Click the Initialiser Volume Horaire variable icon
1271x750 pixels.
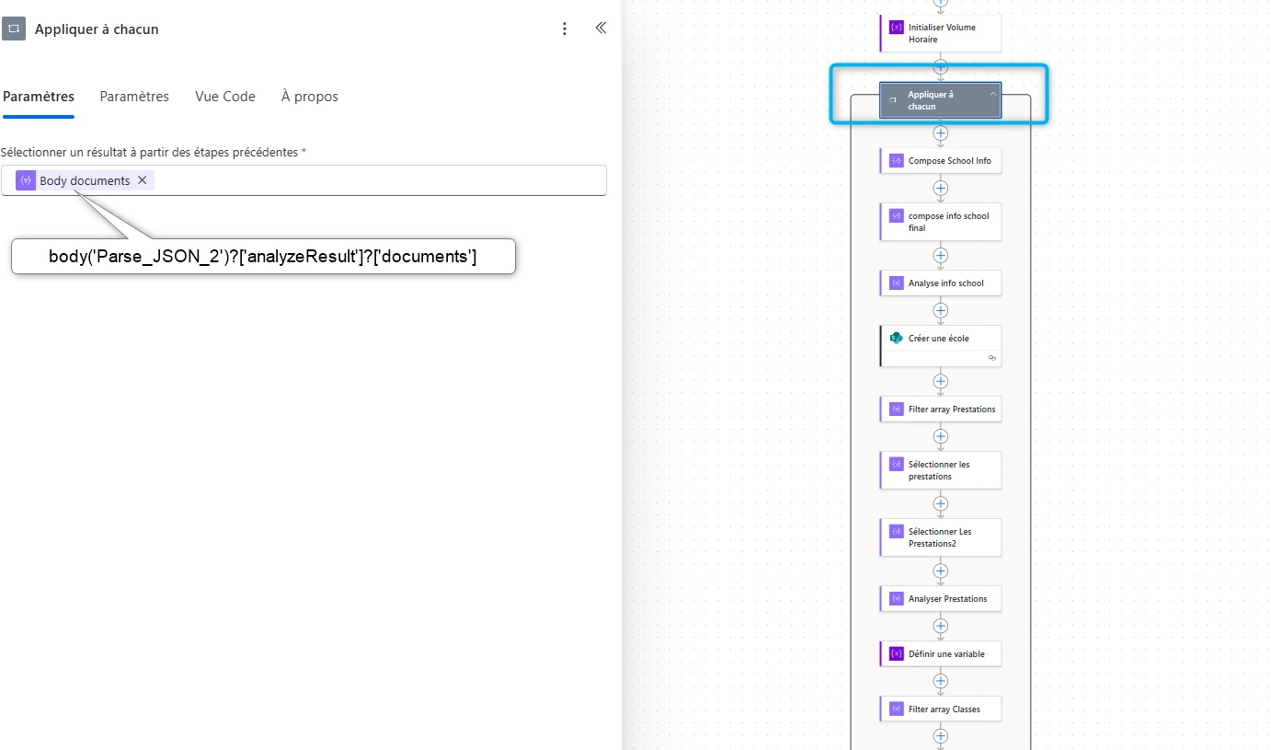coord(897,28)
